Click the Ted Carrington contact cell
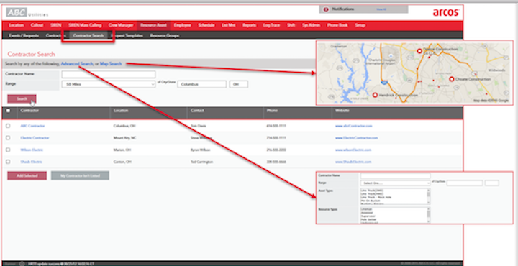The width and height of the screenshot is (518, 266). (202, 162)
